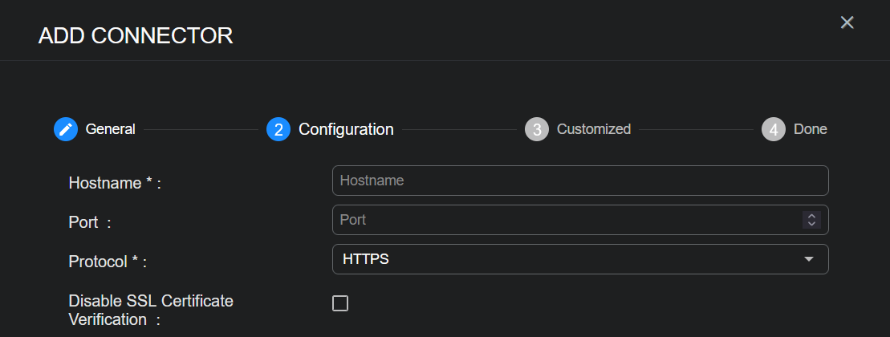Increase Port value with up arrow
This screenshot has width=890, height=337.
pyautogui.click(x=811, y=216)
